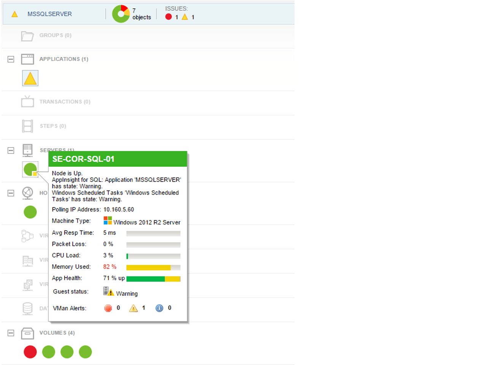
Task: Select the second green volume node
Action: pyautogui.click(x=67, y=352)
